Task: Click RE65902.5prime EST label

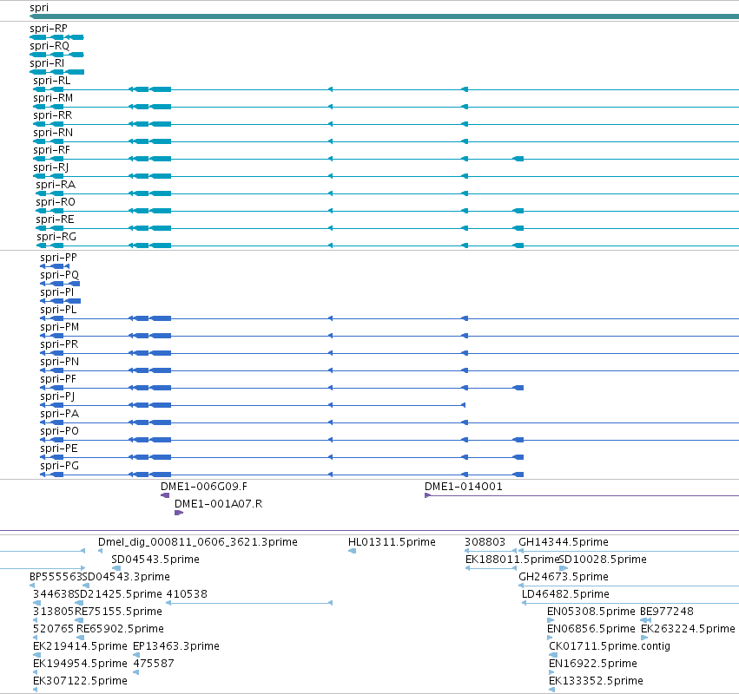Action: point(120,630)
